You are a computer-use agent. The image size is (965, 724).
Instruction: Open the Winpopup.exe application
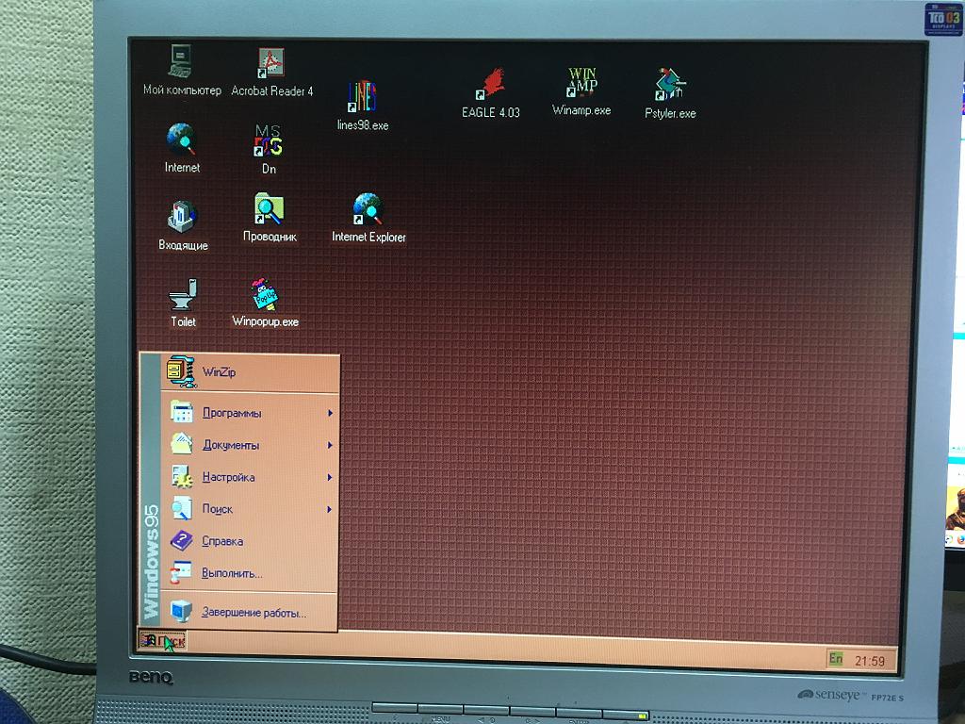tap(265, 297)
